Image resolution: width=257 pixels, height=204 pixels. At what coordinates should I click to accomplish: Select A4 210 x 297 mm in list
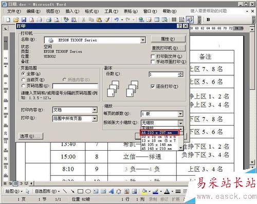tap(160, 133)
